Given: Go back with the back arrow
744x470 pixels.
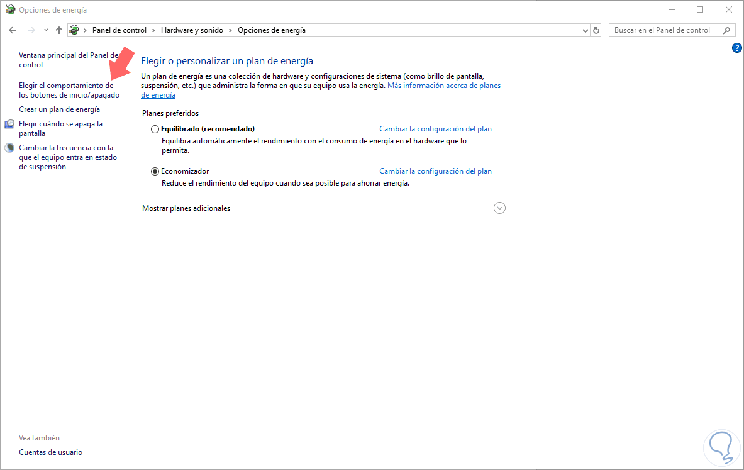Looking at the screenshot, I should click(13, 30).
